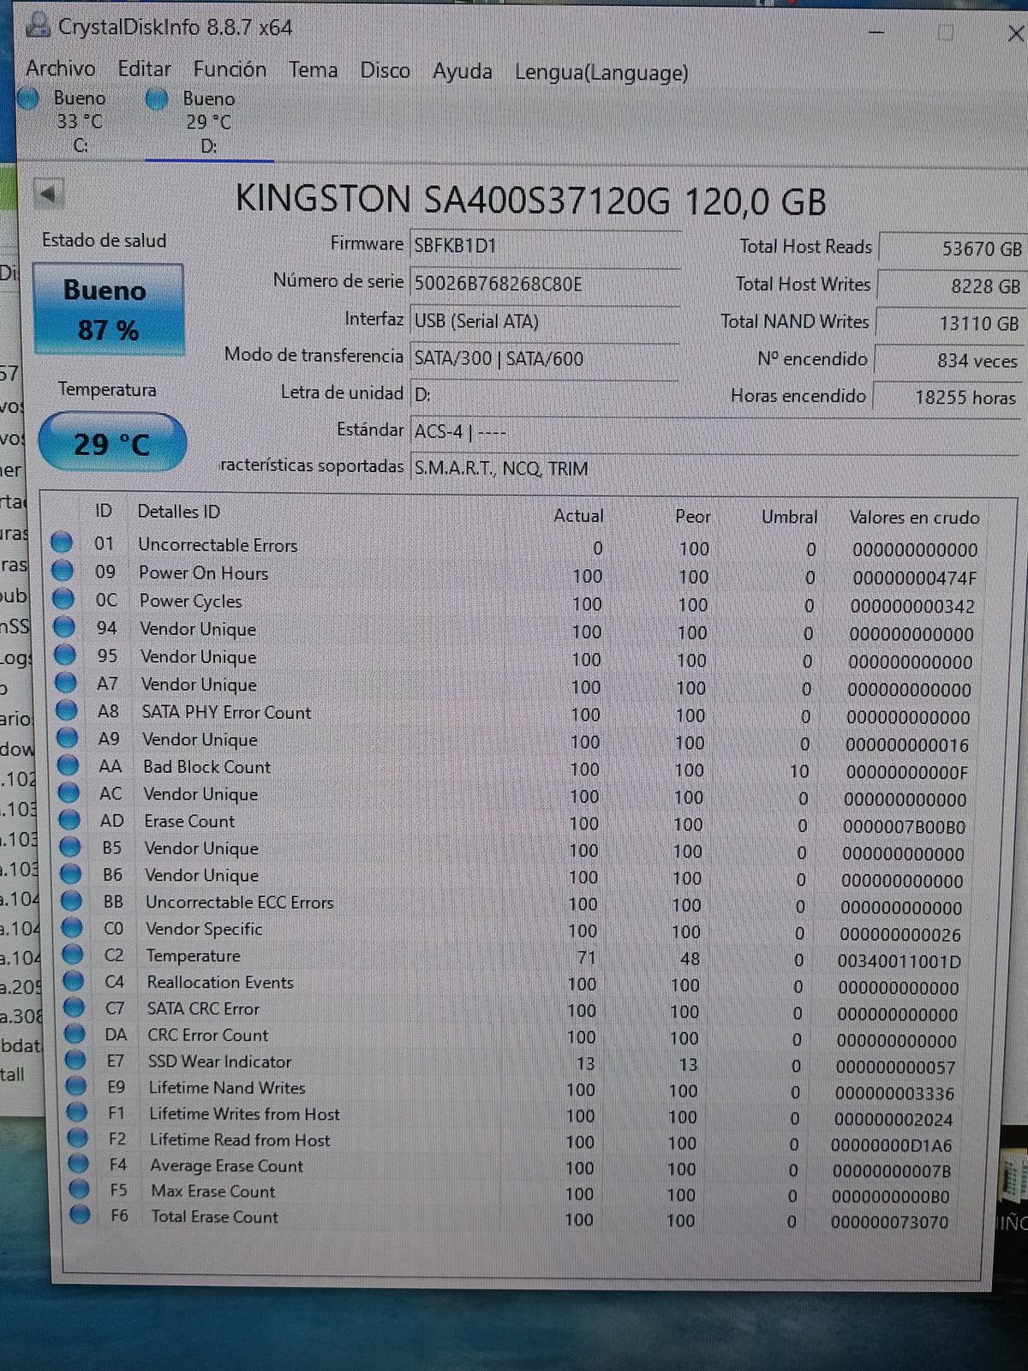Click the Bueno 87 % health status button
This screenshot has width=1028, height=1371.
108,309
